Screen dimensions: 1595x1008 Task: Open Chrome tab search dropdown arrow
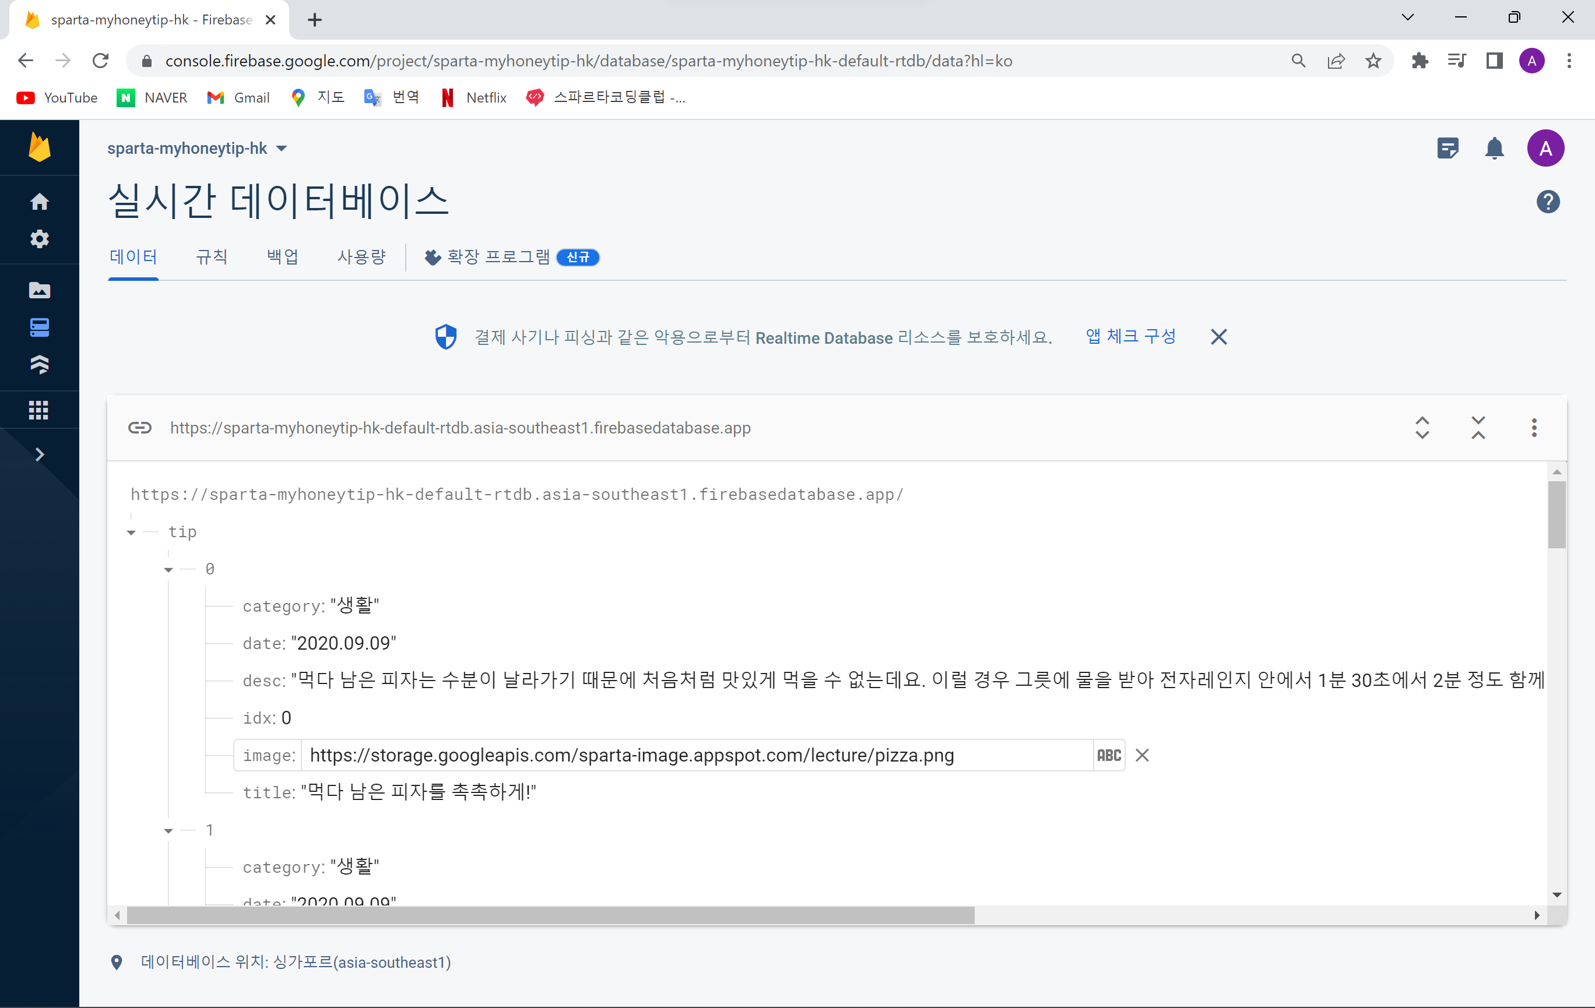pyautogui.click(x=1407, y=18)
